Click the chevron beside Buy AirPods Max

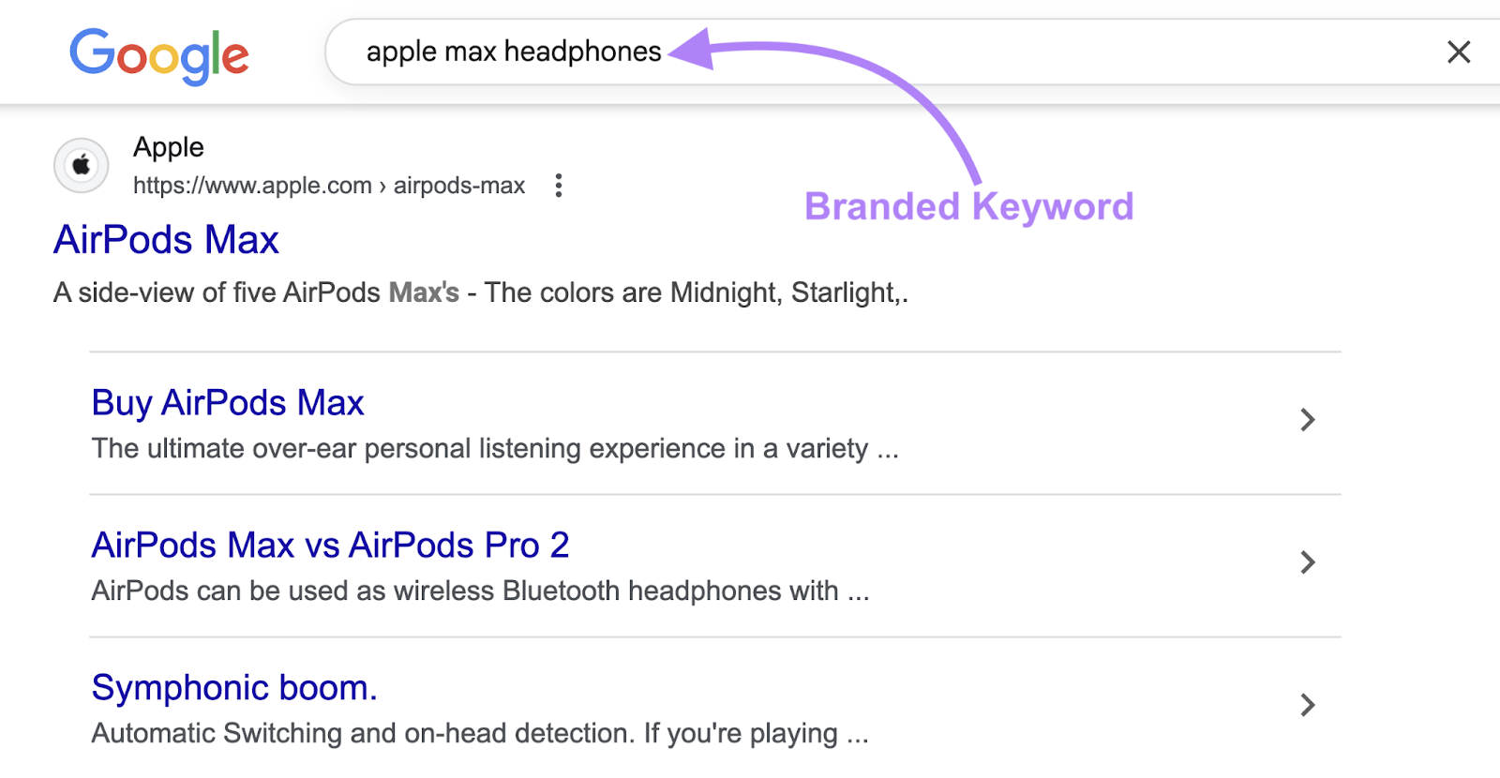pyautogui.click(x=1308, y=420)
